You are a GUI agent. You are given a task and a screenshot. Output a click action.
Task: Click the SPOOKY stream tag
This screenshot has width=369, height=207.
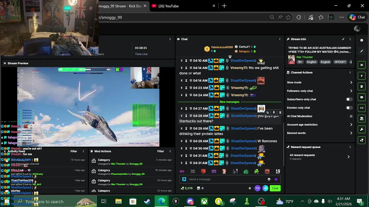coord(340,62)
